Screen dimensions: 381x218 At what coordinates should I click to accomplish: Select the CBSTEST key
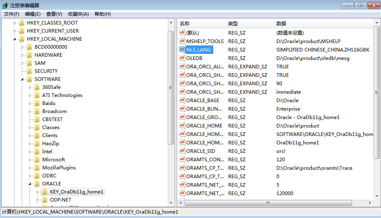pyautogui.click(x=52, y=119)
